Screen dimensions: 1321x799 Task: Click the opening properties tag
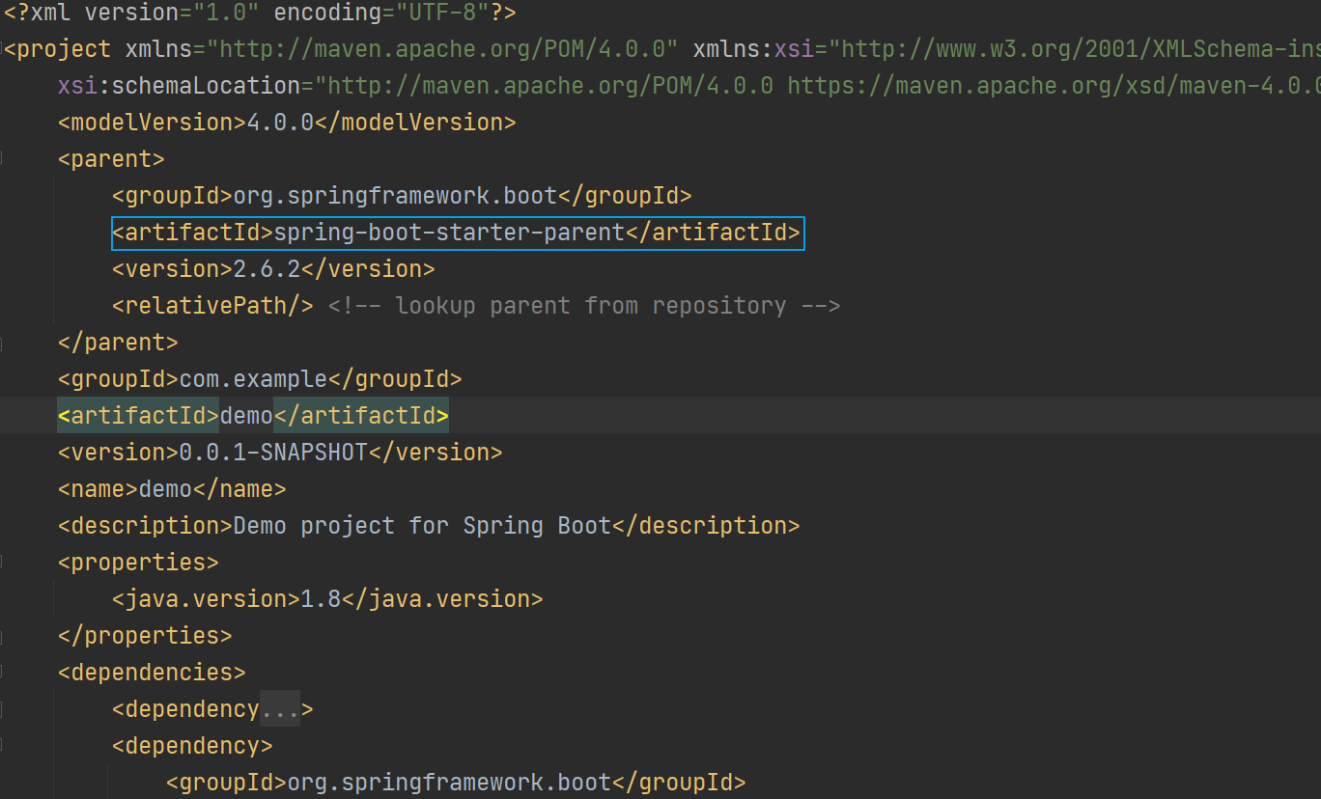coord(139,563)
